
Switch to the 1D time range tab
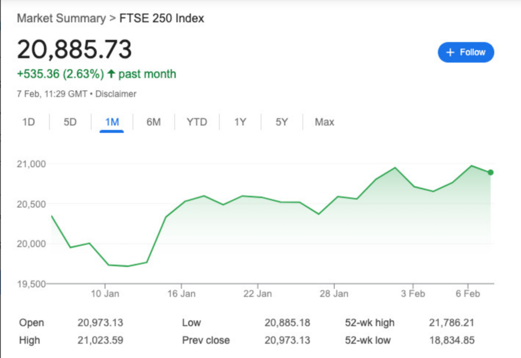(x=29, y=122)
